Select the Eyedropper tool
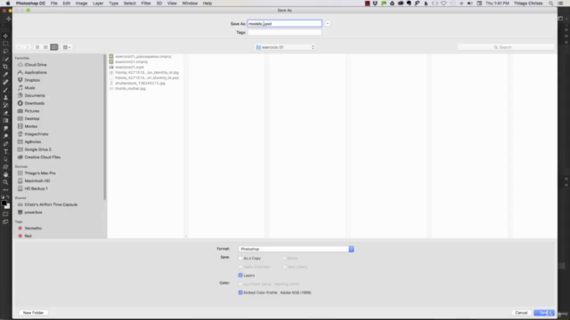The height and width of the screenshot is (320, 570). (x=5, y=75)
